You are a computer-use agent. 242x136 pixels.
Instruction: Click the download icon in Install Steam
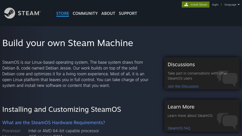(186, 5)
